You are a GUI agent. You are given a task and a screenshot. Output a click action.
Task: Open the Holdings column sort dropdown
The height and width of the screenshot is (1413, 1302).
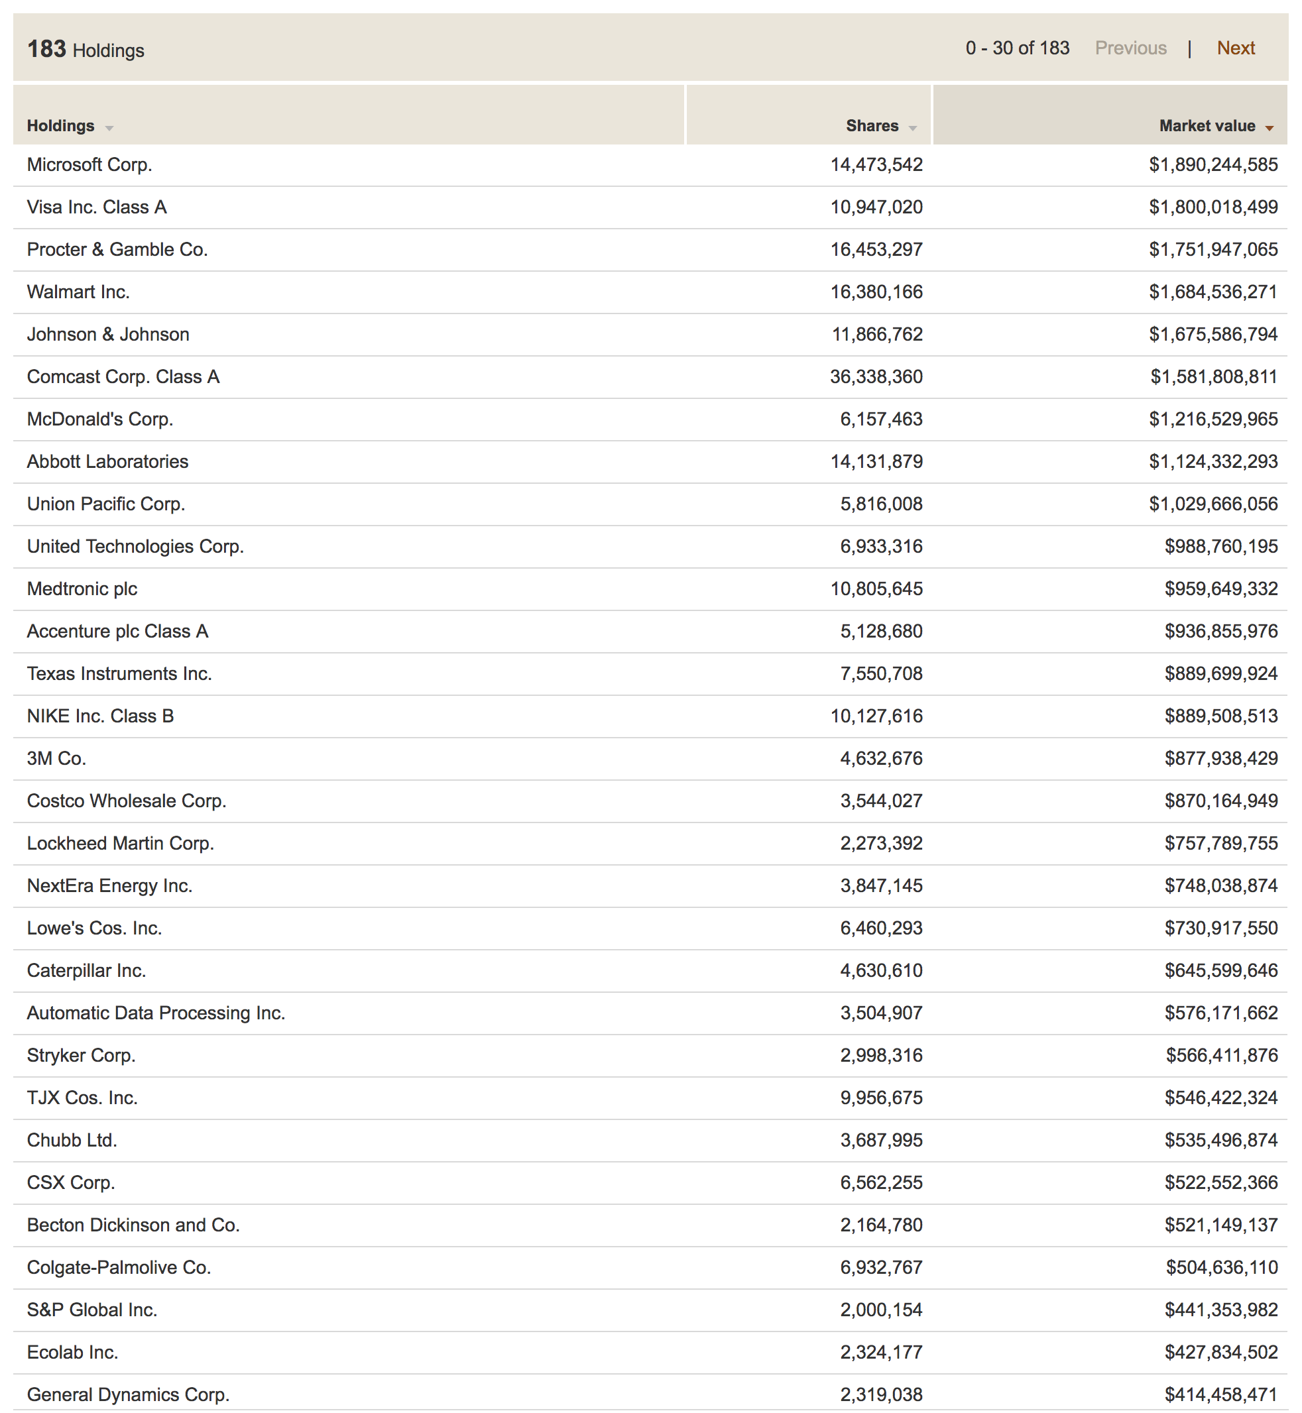[109, 127]
